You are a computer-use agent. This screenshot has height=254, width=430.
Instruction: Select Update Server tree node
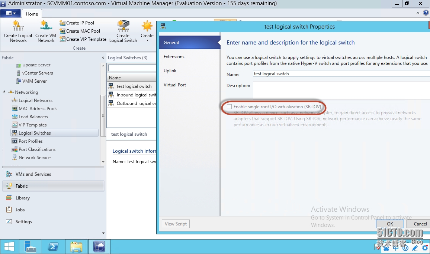click(33, 65)
